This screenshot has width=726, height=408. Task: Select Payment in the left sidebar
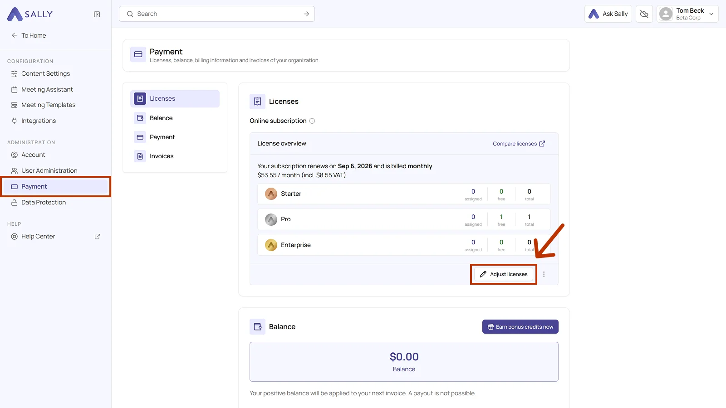pyautogui.click(x=55, y=186)
